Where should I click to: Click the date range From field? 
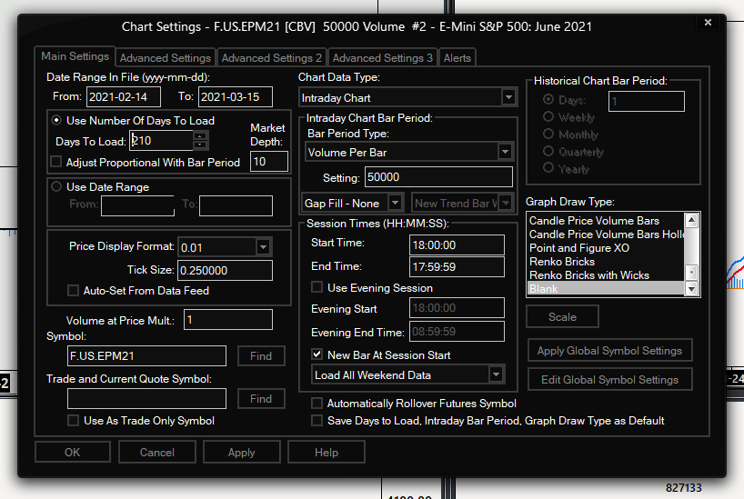coord(137,206)
